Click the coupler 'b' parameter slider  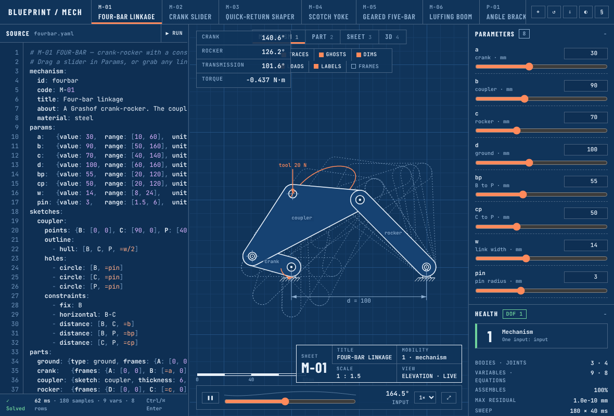pyautogui.click(x=541, y=99)
